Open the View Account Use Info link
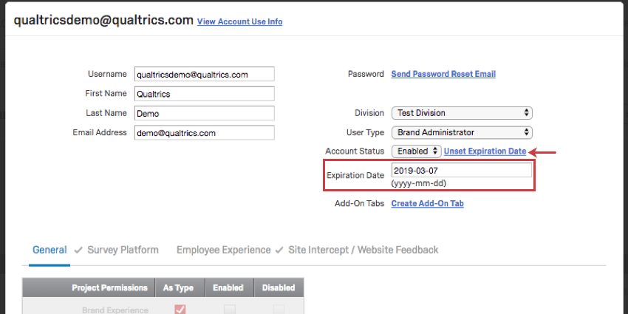Viewport: 628px width, 314px height. pos(239,21)
